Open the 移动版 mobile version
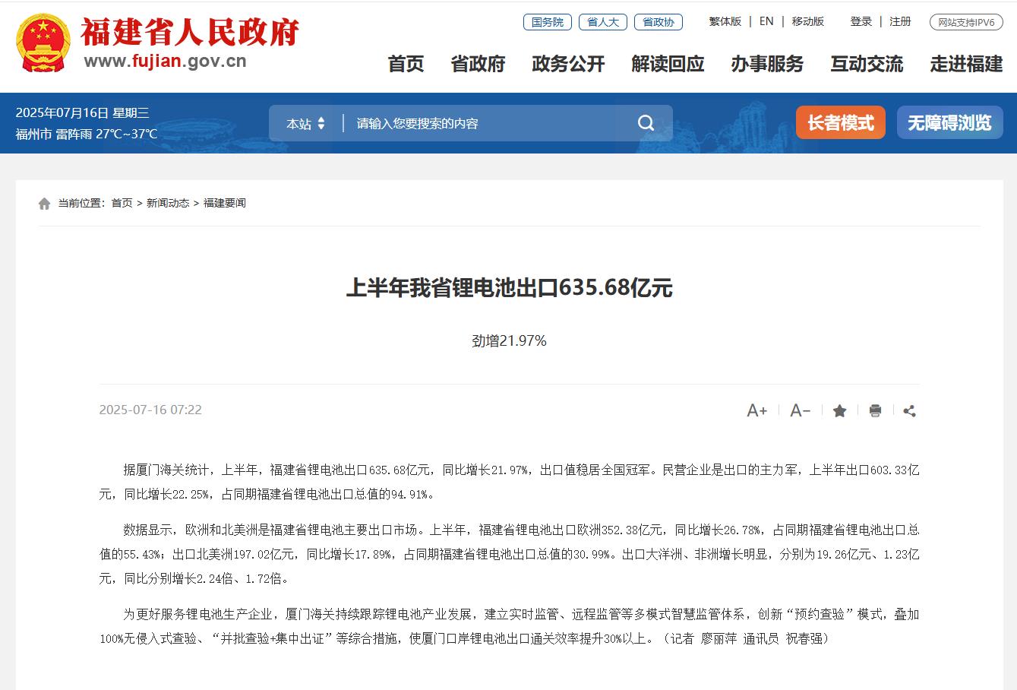Viewport: 1017px width, 690px height. pyautogui.click(x=808, y=21)
